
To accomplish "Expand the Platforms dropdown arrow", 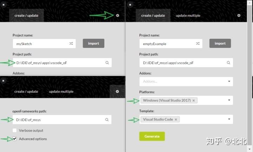I will click(x=229, y=100).
